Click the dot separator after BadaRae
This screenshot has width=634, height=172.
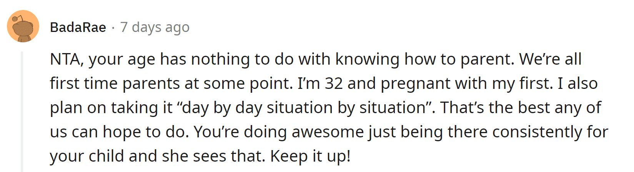pos(113,28)
